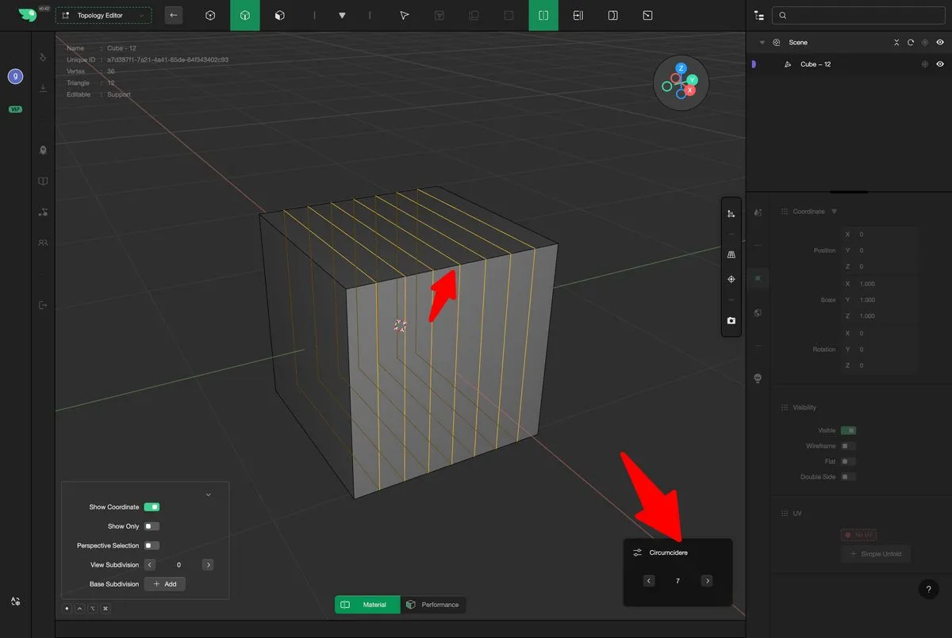Click the refresh icon in Scene row
952x638 pixels.
point(911,43)
